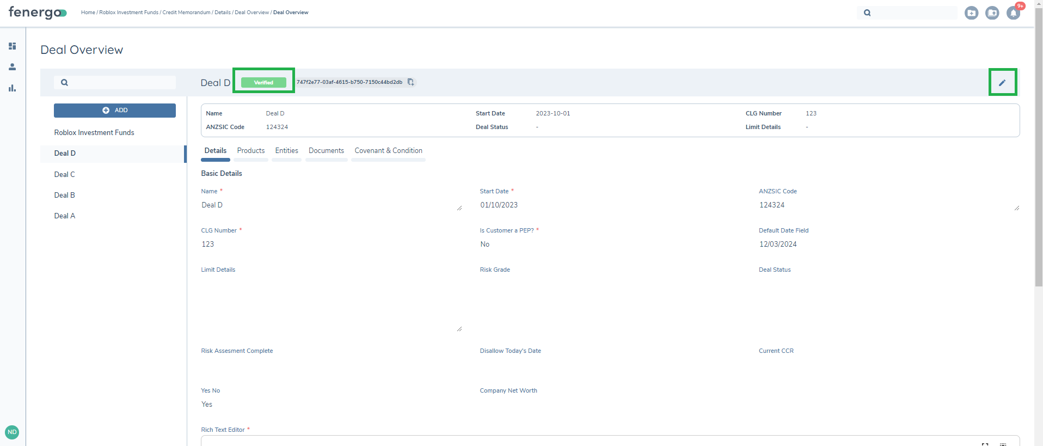Open the notifications bell
The width and height of the screenshot is (1043, 446).
(1013, 13)
